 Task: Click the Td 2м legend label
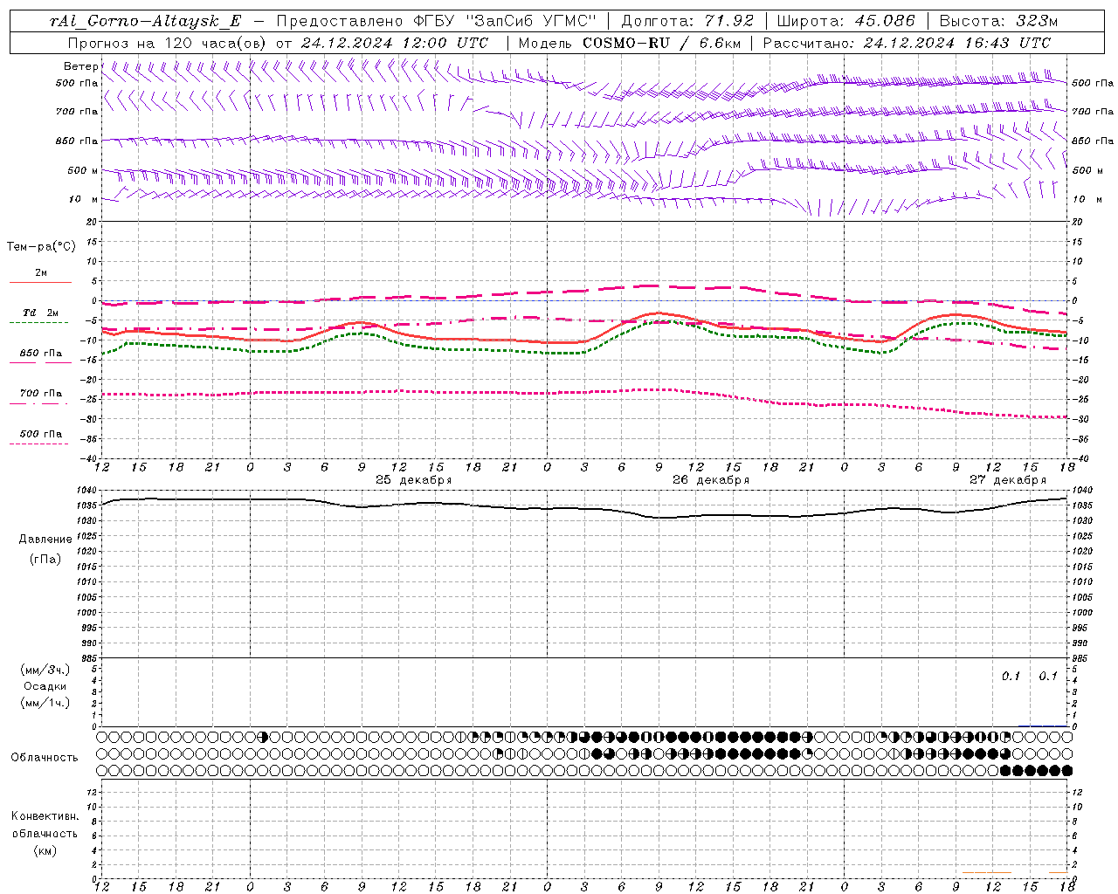click(40, 313)
